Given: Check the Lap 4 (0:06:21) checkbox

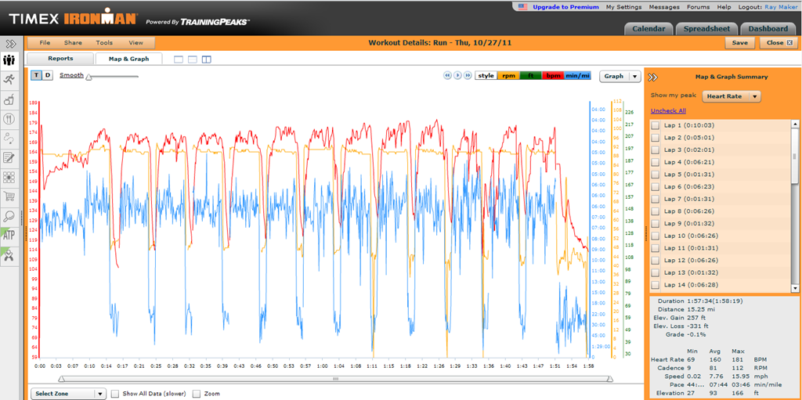Looking at the screenshot, I should [x=656, y=162].
